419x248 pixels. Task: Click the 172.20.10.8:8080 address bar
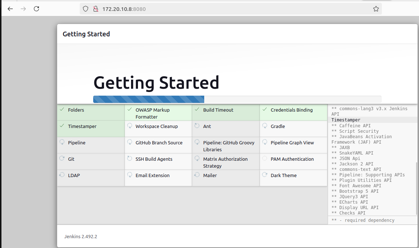[230, 9]
